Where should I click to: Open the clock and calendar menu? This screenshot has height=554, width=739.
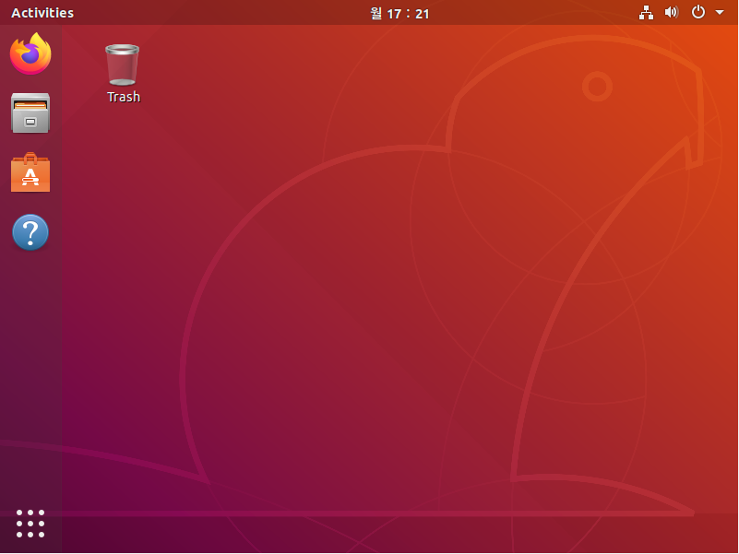pos(399,13)
